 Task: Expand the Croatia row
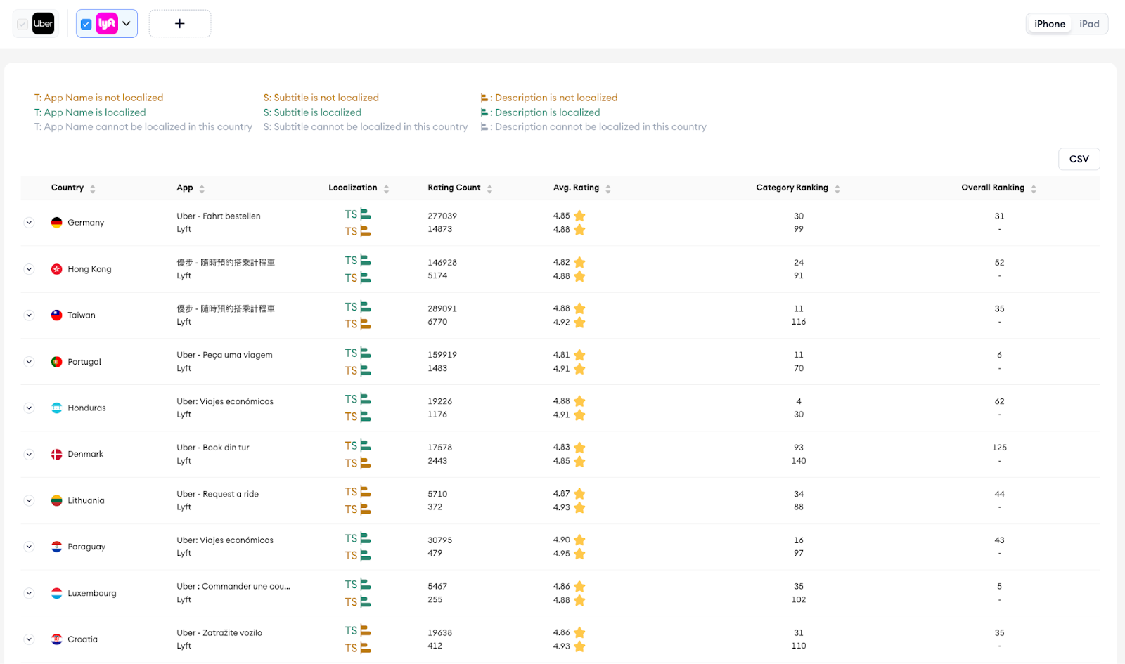[x=29, y=639]
